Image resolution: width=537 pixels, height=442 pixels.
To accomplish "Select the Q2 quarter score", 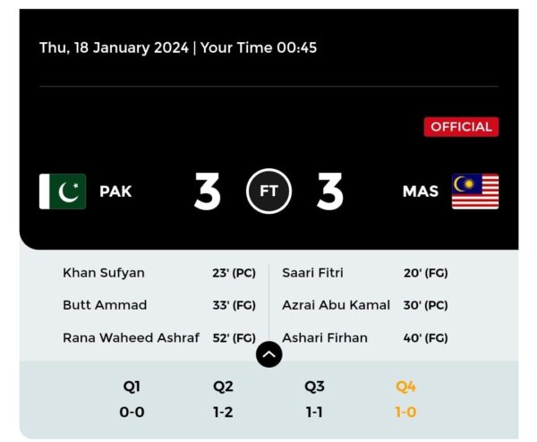I will (223, 399).
